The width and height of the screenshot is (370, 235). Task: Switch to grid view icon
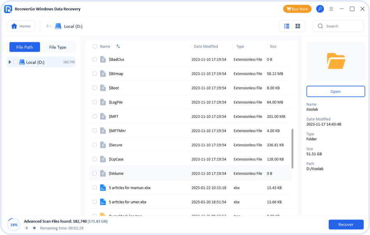pyautogui.click(x=298, y=26)
